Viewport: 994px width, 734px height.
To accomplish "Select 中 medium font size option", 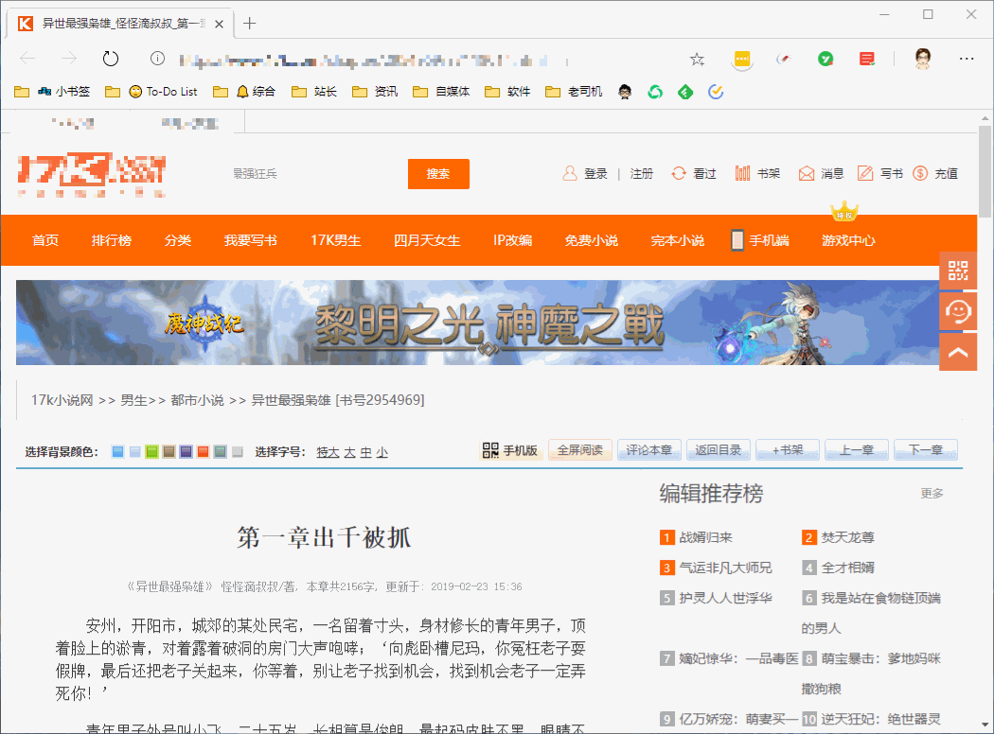I will pyautogui.click(x=365, y=452).
